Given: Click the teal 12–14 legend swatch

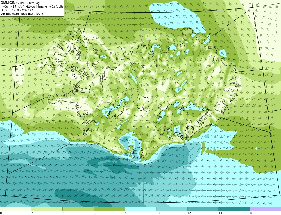Looking at the screenshot, I should [x=203, y=209].
